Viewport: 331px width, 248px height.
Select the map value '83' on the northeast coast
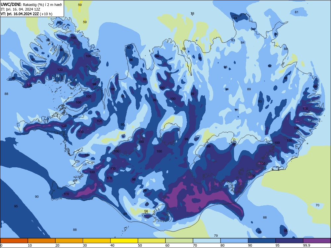[x=233, y=40]
